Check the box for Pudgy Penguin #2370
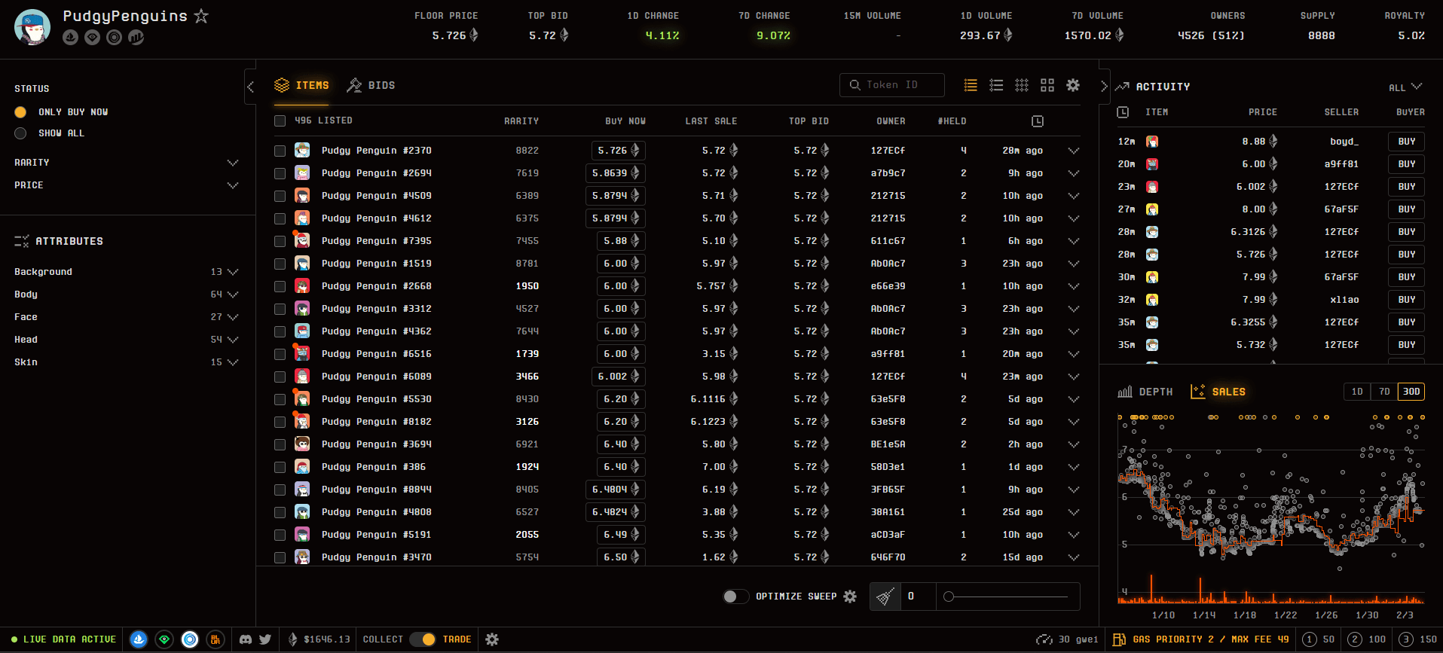The width and height of the screenshot is (1443, 653). pyautogui.click(x=280, y=151)
